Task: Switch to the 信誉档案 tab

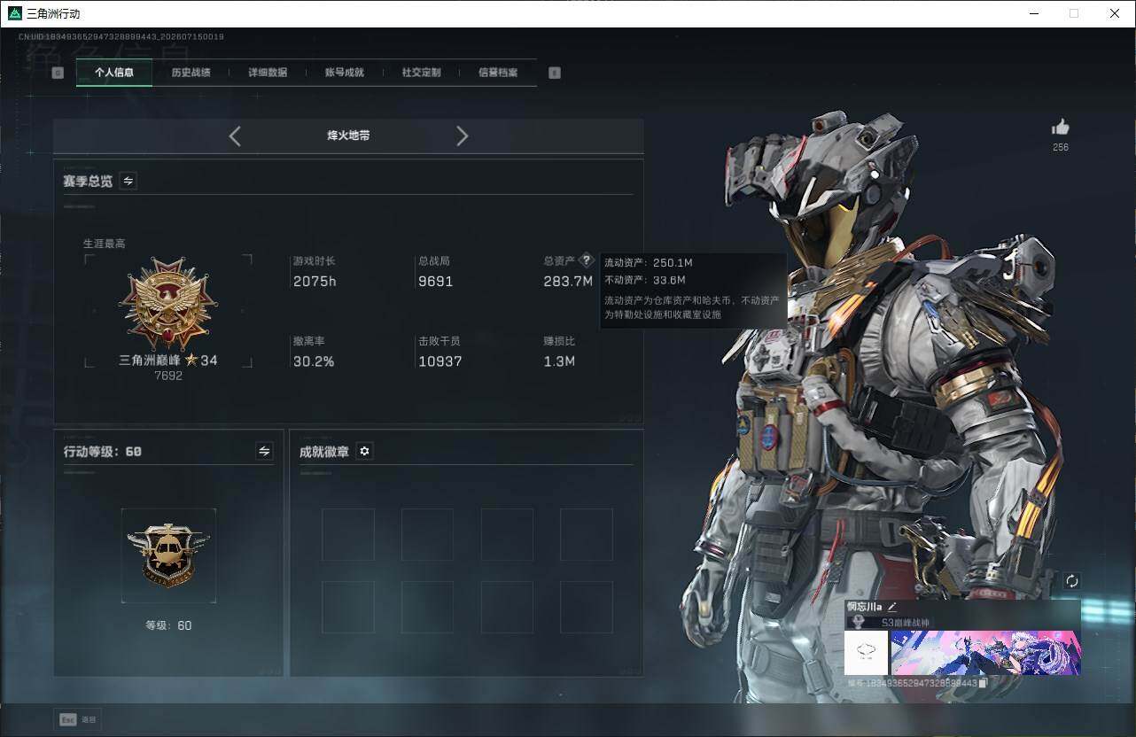Action: pos(498,73)
